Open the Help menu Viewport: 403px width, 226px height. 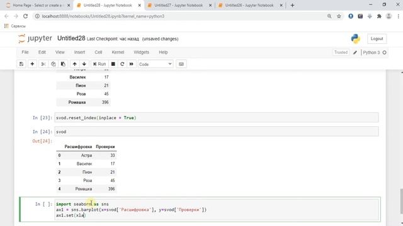click(x=163, y=52)
